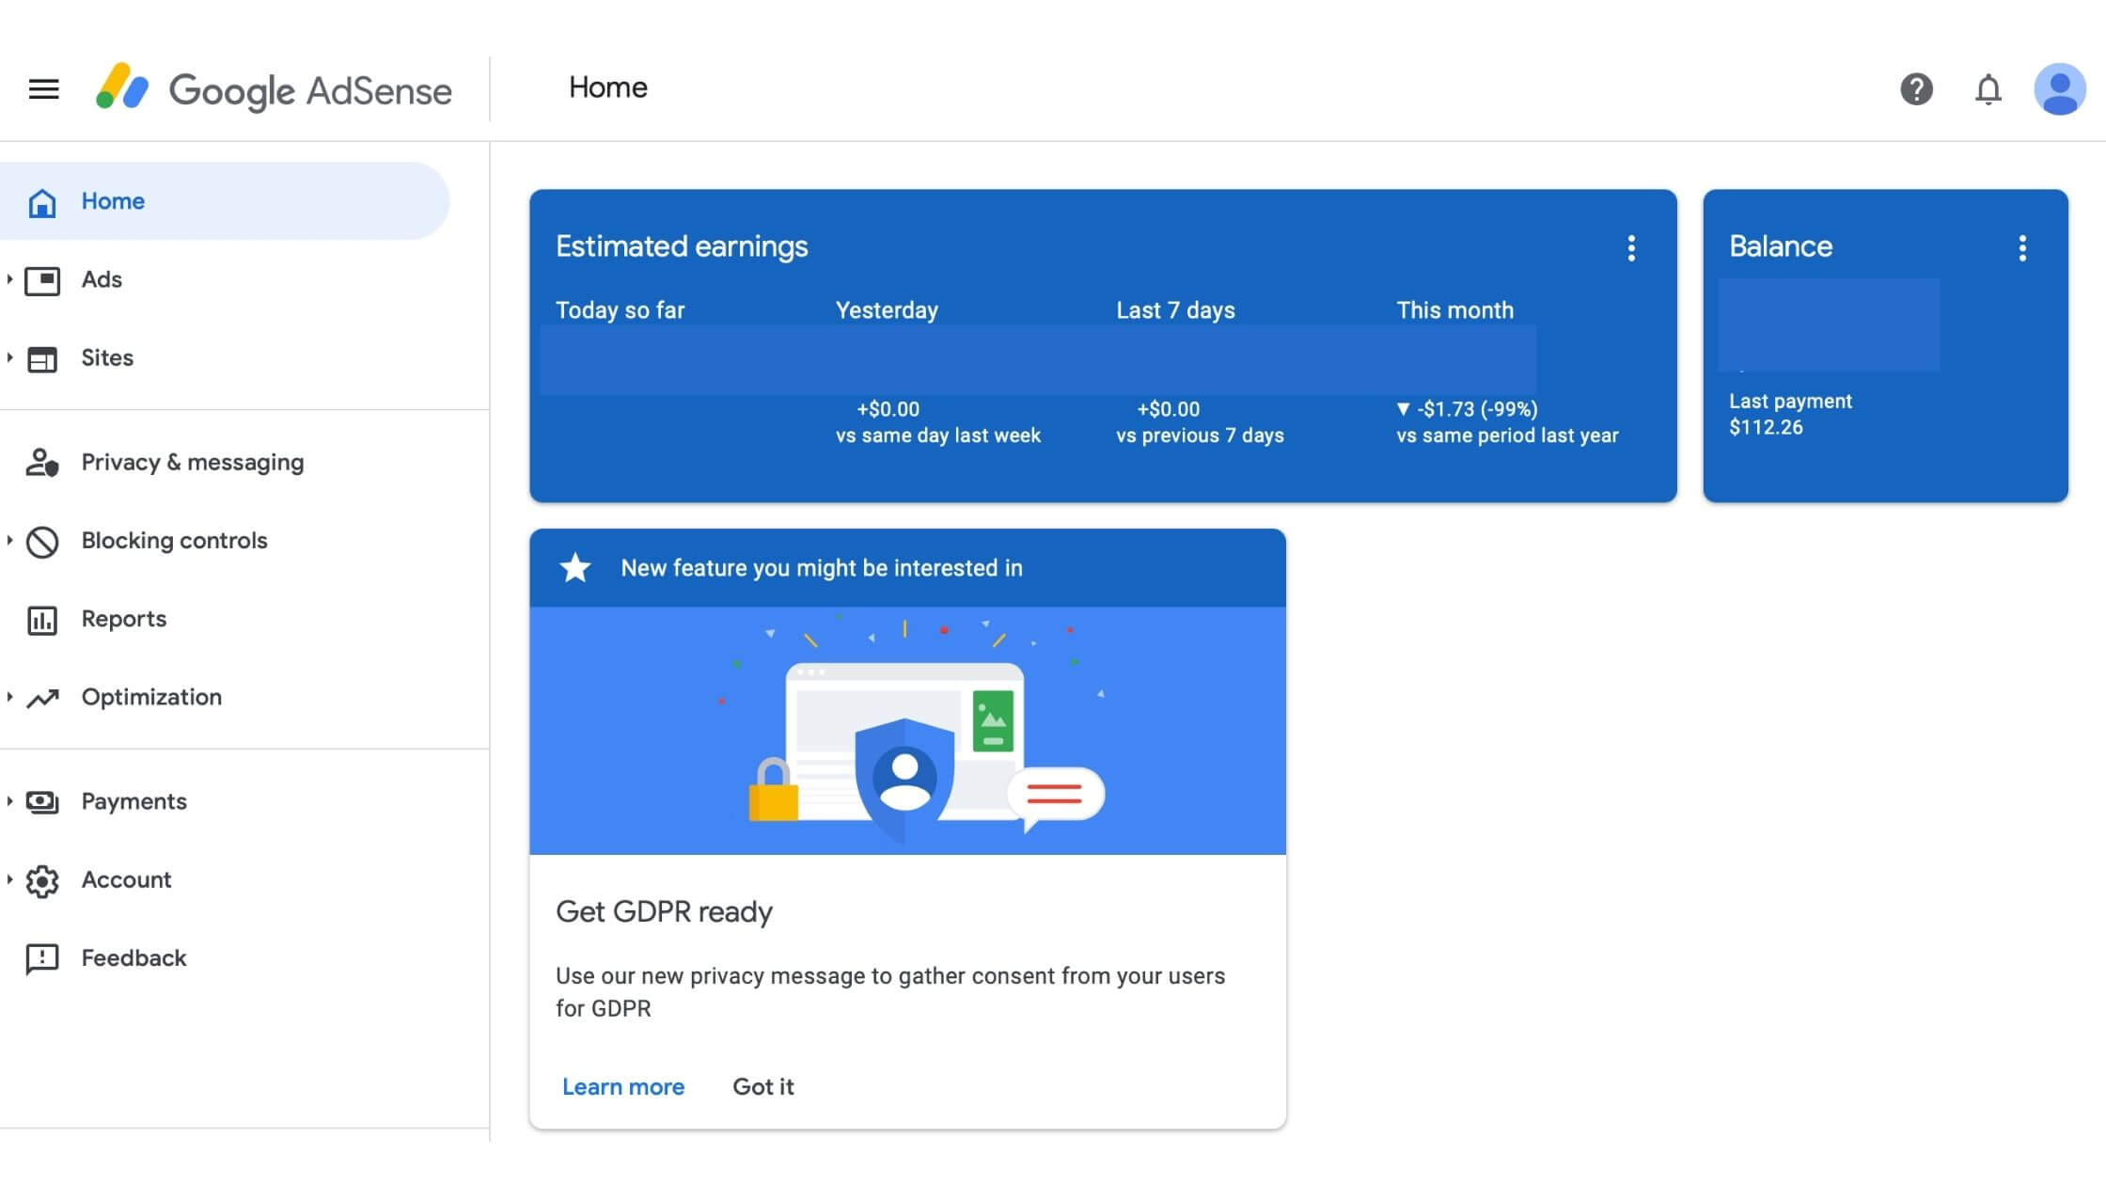Open Feedback section

pyautogui.click(x=134, y=956)
